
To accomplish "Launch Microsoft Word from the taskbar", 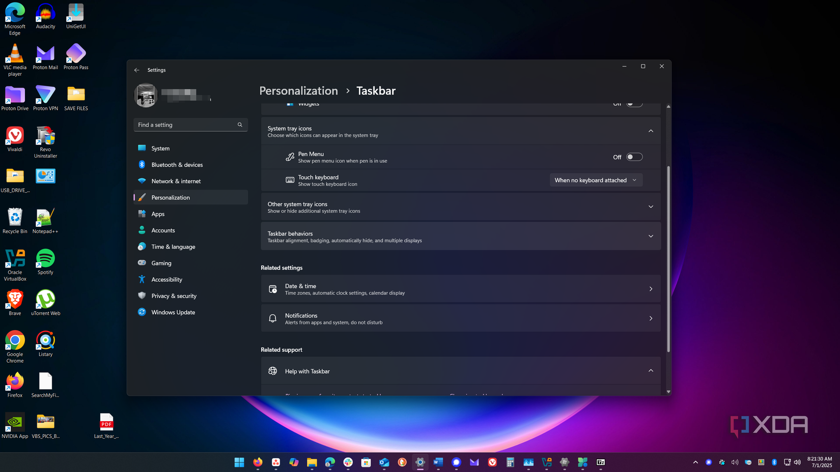I will tap(438, 462).
